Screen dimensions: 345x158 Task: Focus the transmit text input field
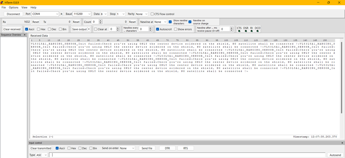point(187,155)
